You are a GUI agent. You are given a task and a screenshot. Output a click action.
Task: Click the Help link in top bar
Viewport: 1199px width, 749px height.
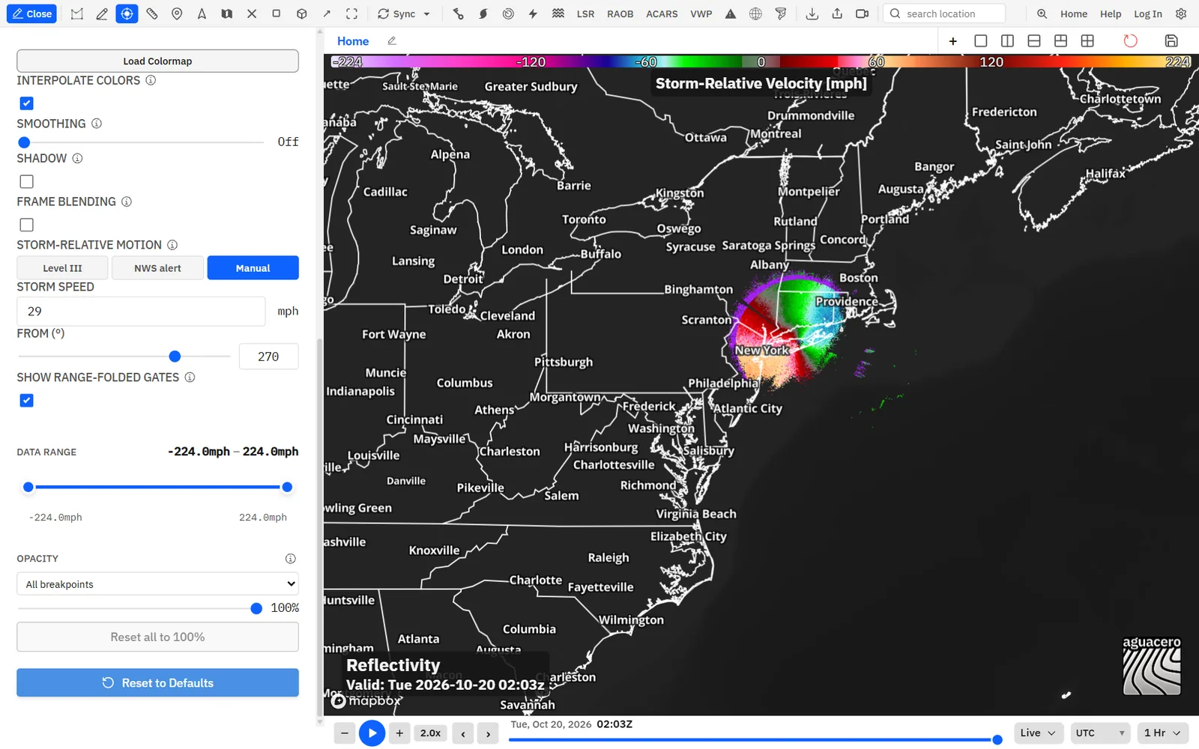click(1111, 13)
